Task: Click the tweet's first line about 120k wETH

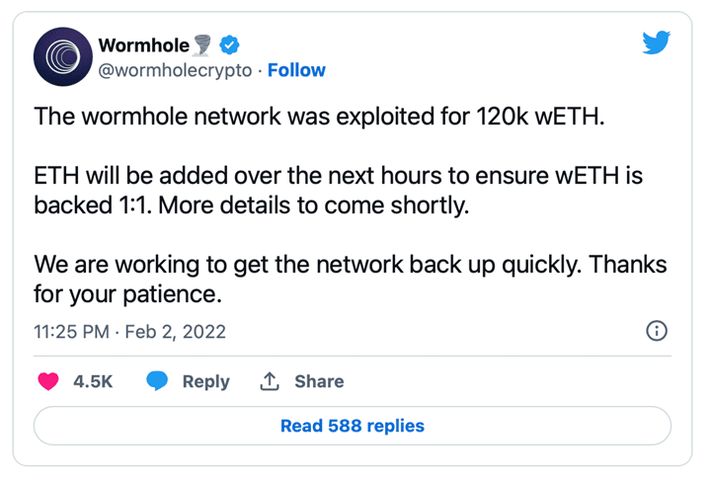Action: coord(319,116)
